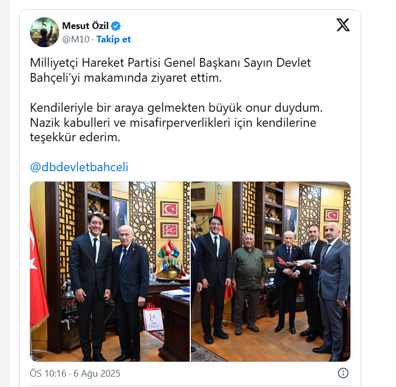
Task: Open Mesut Özil's profile avatar
Action: pyautogui.click(x=45, y=32)
